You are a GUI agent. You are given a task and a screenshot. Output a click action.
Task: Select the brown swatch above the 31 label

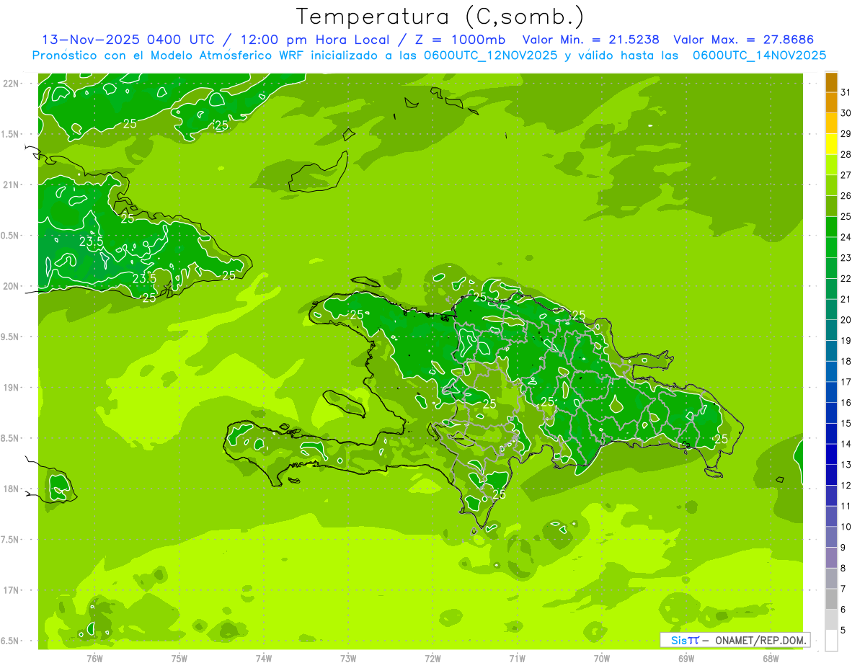[831, 82]
